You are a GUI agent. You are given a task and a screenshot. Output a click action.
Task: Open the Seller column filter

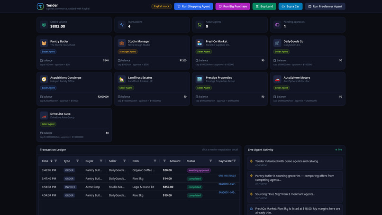click(125, 161)
